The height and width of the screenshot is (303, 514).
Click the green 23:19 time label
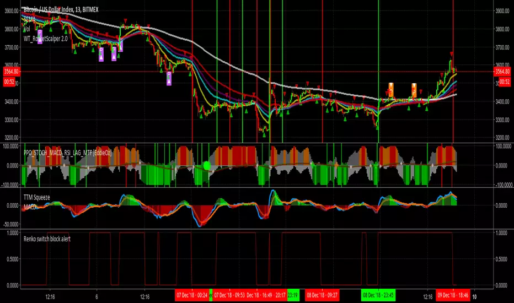[x=292, y=295]
